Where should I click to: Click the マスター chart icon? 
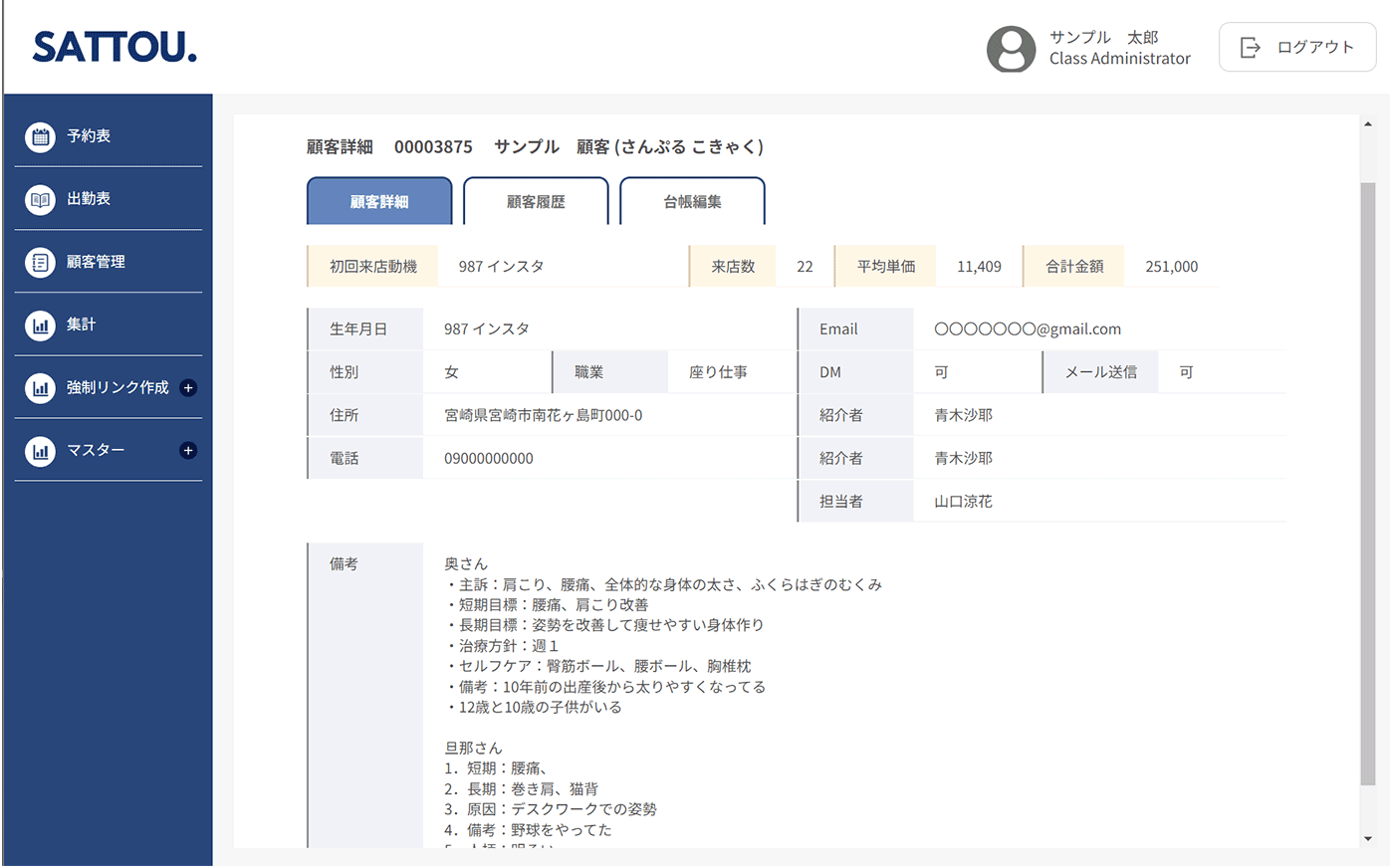(40, 450)
